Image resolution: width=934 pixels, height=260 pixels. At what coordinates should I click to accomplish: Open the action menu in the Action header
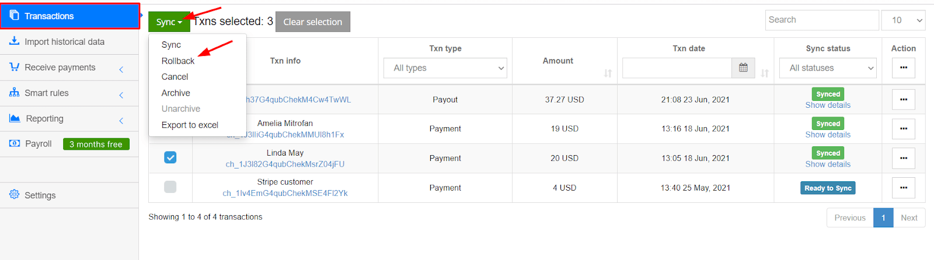(903, 68)
